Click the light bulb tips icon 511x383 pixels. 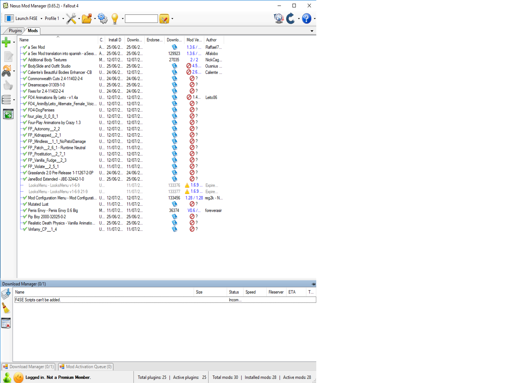[x=115, y=19]
